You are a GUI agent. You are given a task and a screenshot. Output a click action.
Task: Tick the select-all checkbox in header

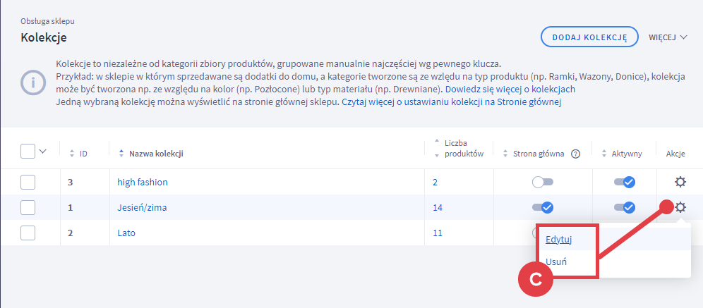[28, 151]
